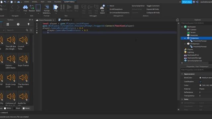Click the Stop playback icon
212x119 pixels.
coord(76,7)
